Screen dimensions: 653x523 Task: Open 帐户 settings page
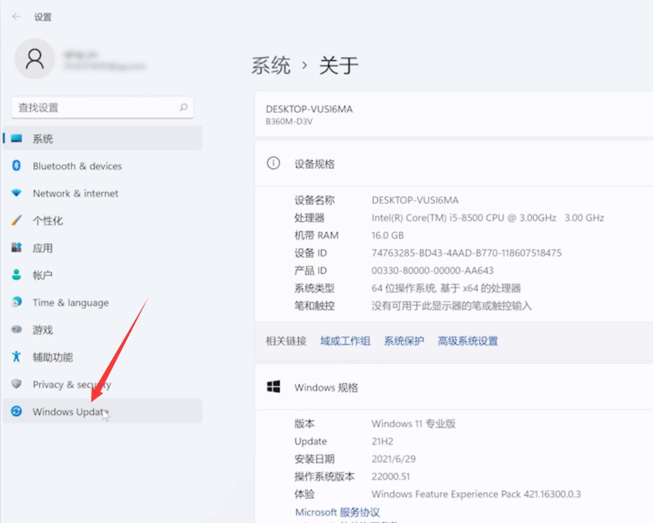(103, 275)
